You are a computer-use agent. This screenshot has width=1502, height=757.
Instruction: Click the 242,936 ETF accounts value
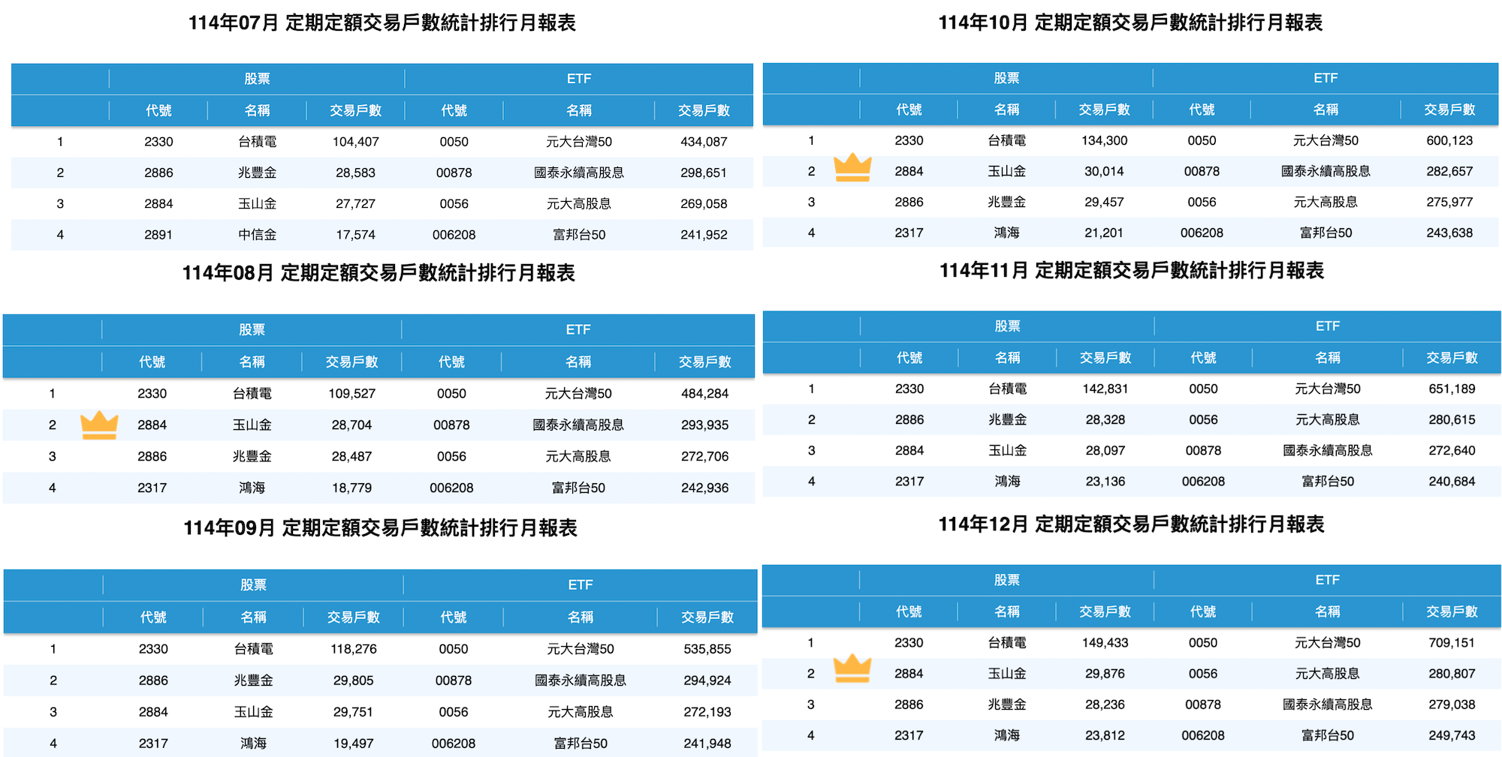point(704,488)
